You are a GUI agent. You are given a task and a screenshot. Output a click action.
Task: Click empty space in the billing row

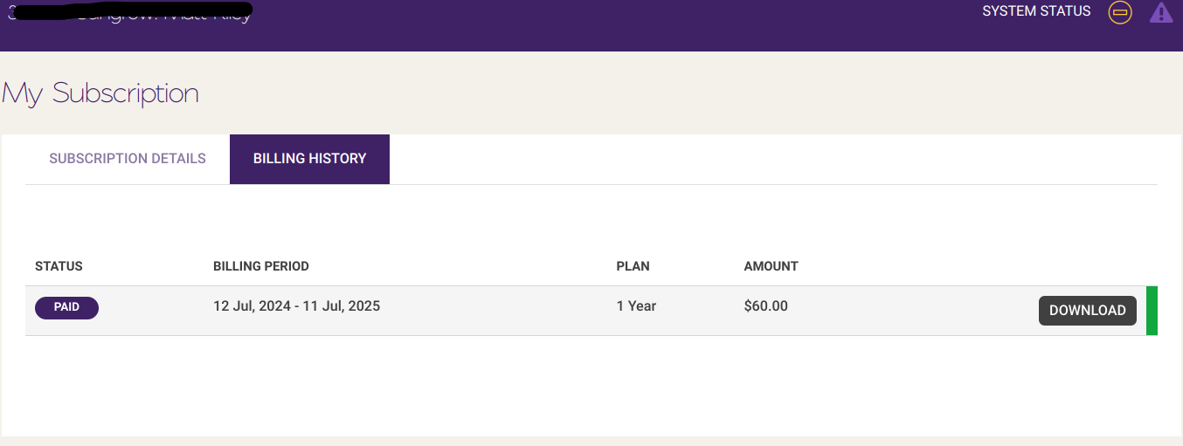point(909,311)
